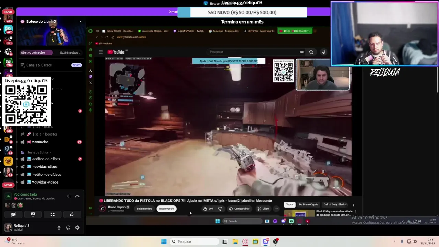Open Discord from the taskbar
The height and width of the screenshot is (247, 439).
coord(265,242)
